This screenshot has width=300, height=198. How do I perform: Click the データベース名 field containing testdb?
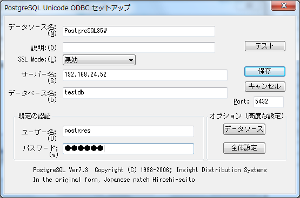pyautogui.click(x=145, y=93)
